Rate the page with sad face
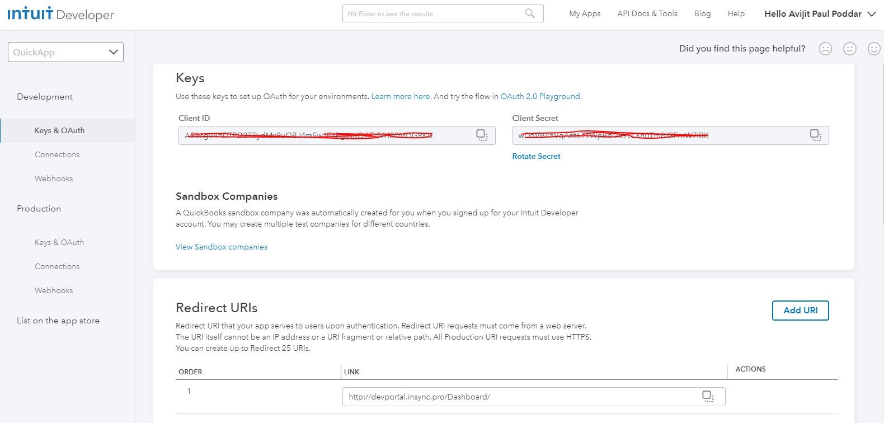Viewport: 884px width, 423px height. (825, 49)
